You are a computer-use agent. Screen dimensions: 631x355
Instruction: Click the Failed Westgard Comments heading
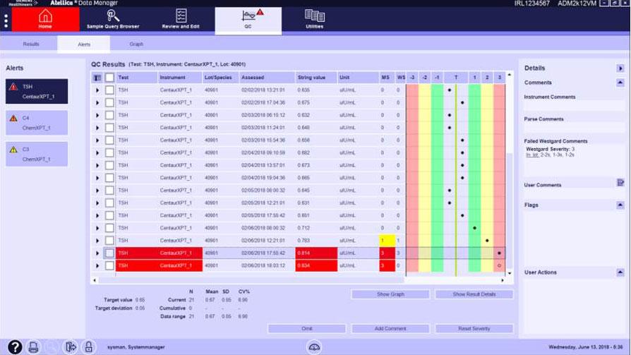click(x=555, y=141)
